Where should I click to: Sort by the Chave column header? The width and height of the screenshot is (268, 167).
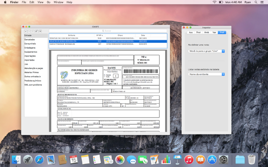(x=120, y=35)
